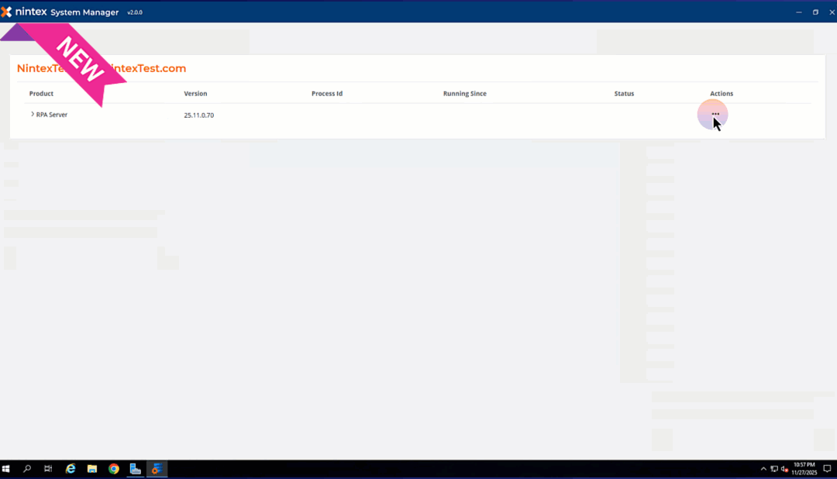The image size is (837, 479).
Task: Launch Internet Explorer from the taskbar
Action: point(71,469)
